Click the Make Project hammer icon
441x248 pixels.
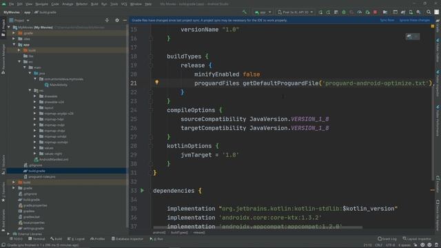point(245,12)
